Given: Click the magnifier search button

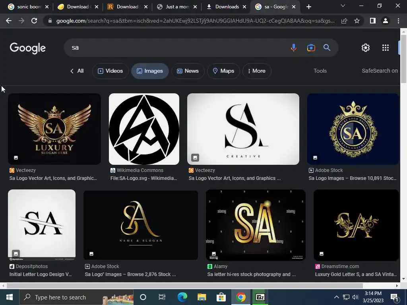Looking at the screenshot, I should click(327, 48).
